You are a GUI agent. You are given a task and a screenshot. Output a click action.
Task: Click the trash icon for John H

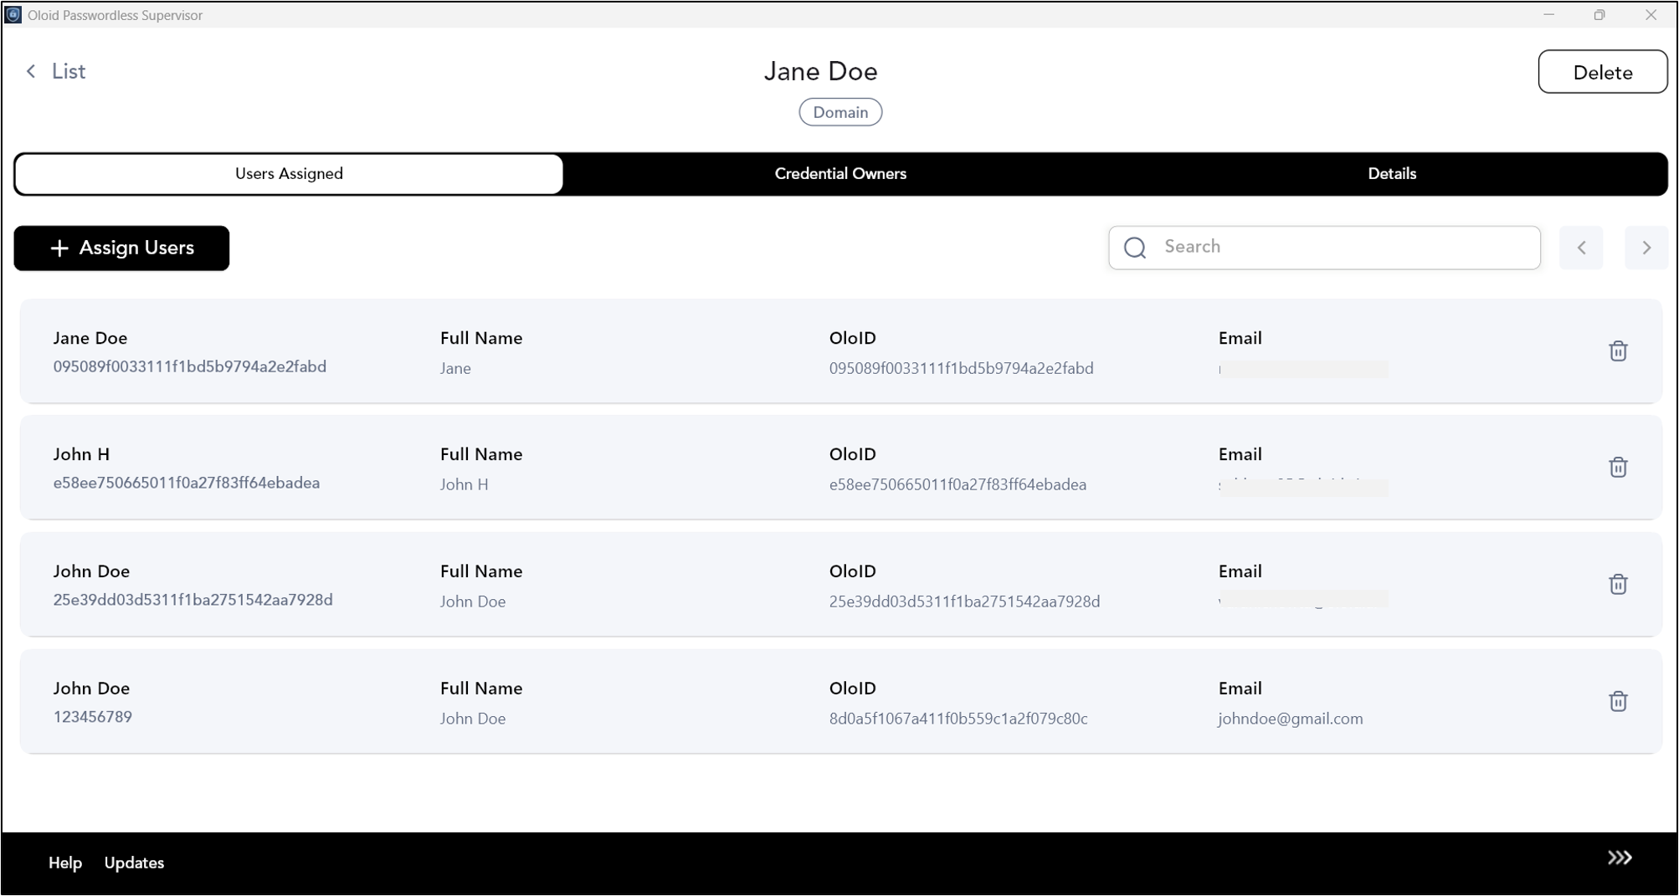tap(1618, 468)
